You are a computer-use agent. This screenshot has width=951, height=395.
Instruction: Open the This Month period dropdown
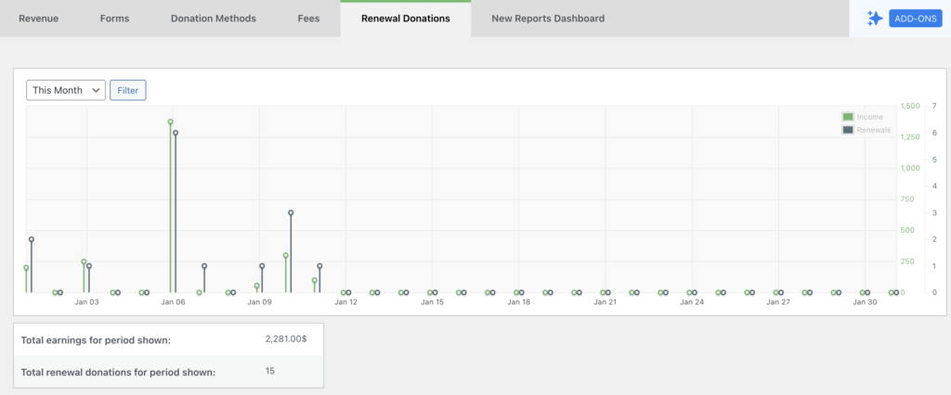pos(65,90)
